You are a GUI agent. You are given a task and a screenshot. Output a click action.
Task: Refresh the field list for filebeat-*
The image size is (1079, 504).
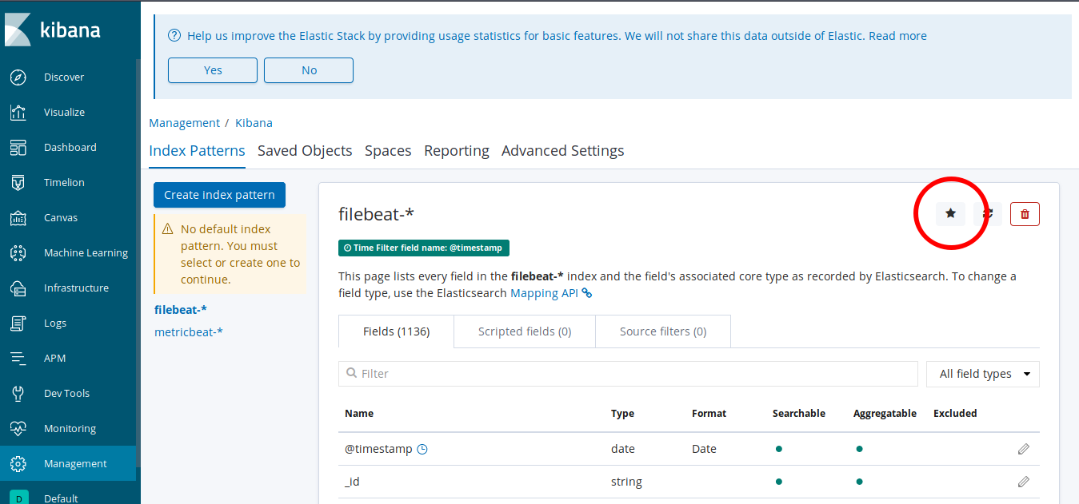[x=987, y=213]
